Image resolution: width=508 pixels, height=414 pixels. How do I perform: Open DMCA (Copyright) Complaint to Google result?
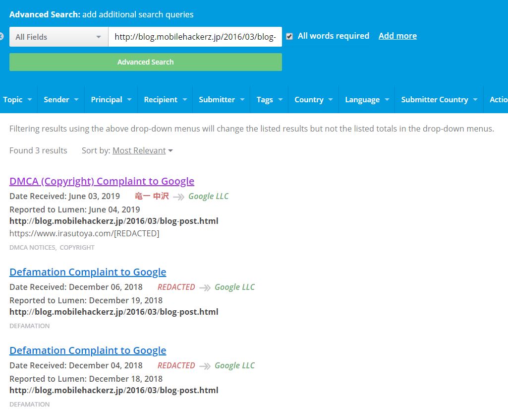coord(102,181)
